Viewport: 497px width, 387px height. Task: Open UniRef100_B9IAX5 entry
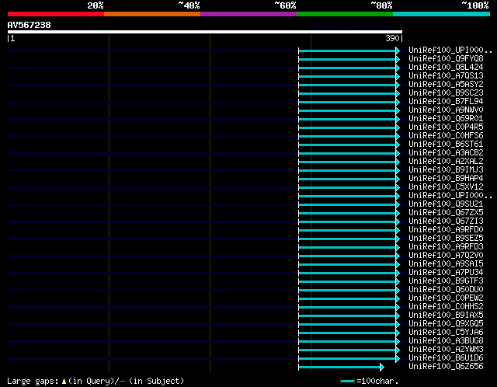click(x=446, y=316)
